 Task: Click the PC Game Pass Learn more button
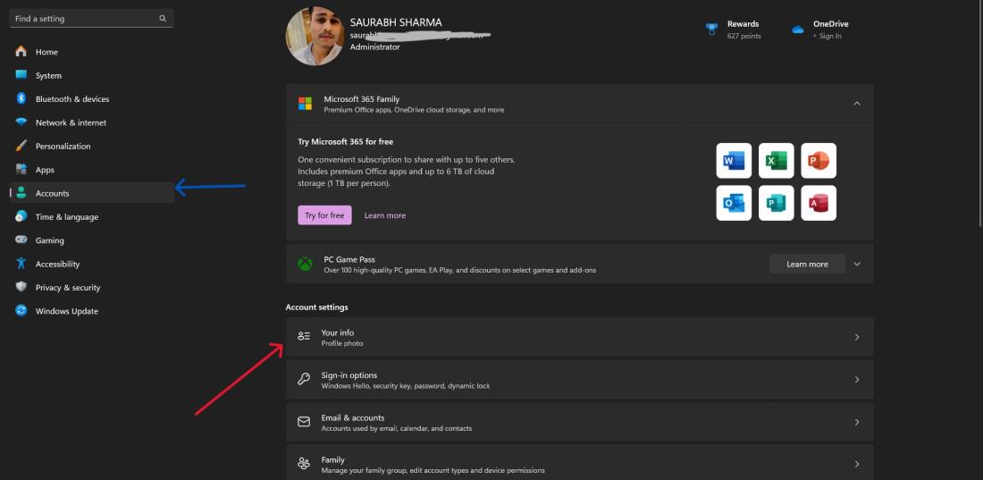coord(807,265)
